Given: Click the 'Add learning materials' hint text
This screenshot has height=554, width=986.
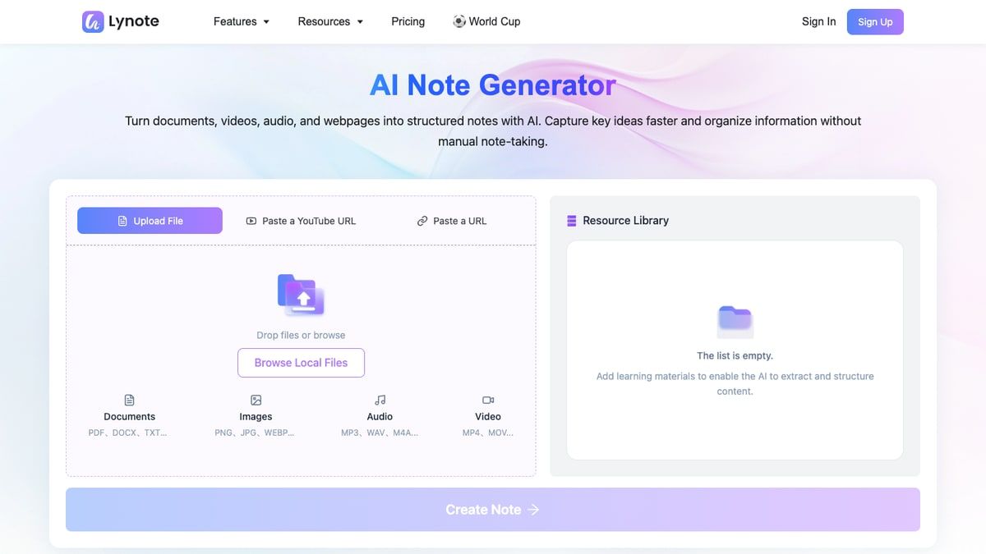Looking at the screenshot, I should coord(735,383).
